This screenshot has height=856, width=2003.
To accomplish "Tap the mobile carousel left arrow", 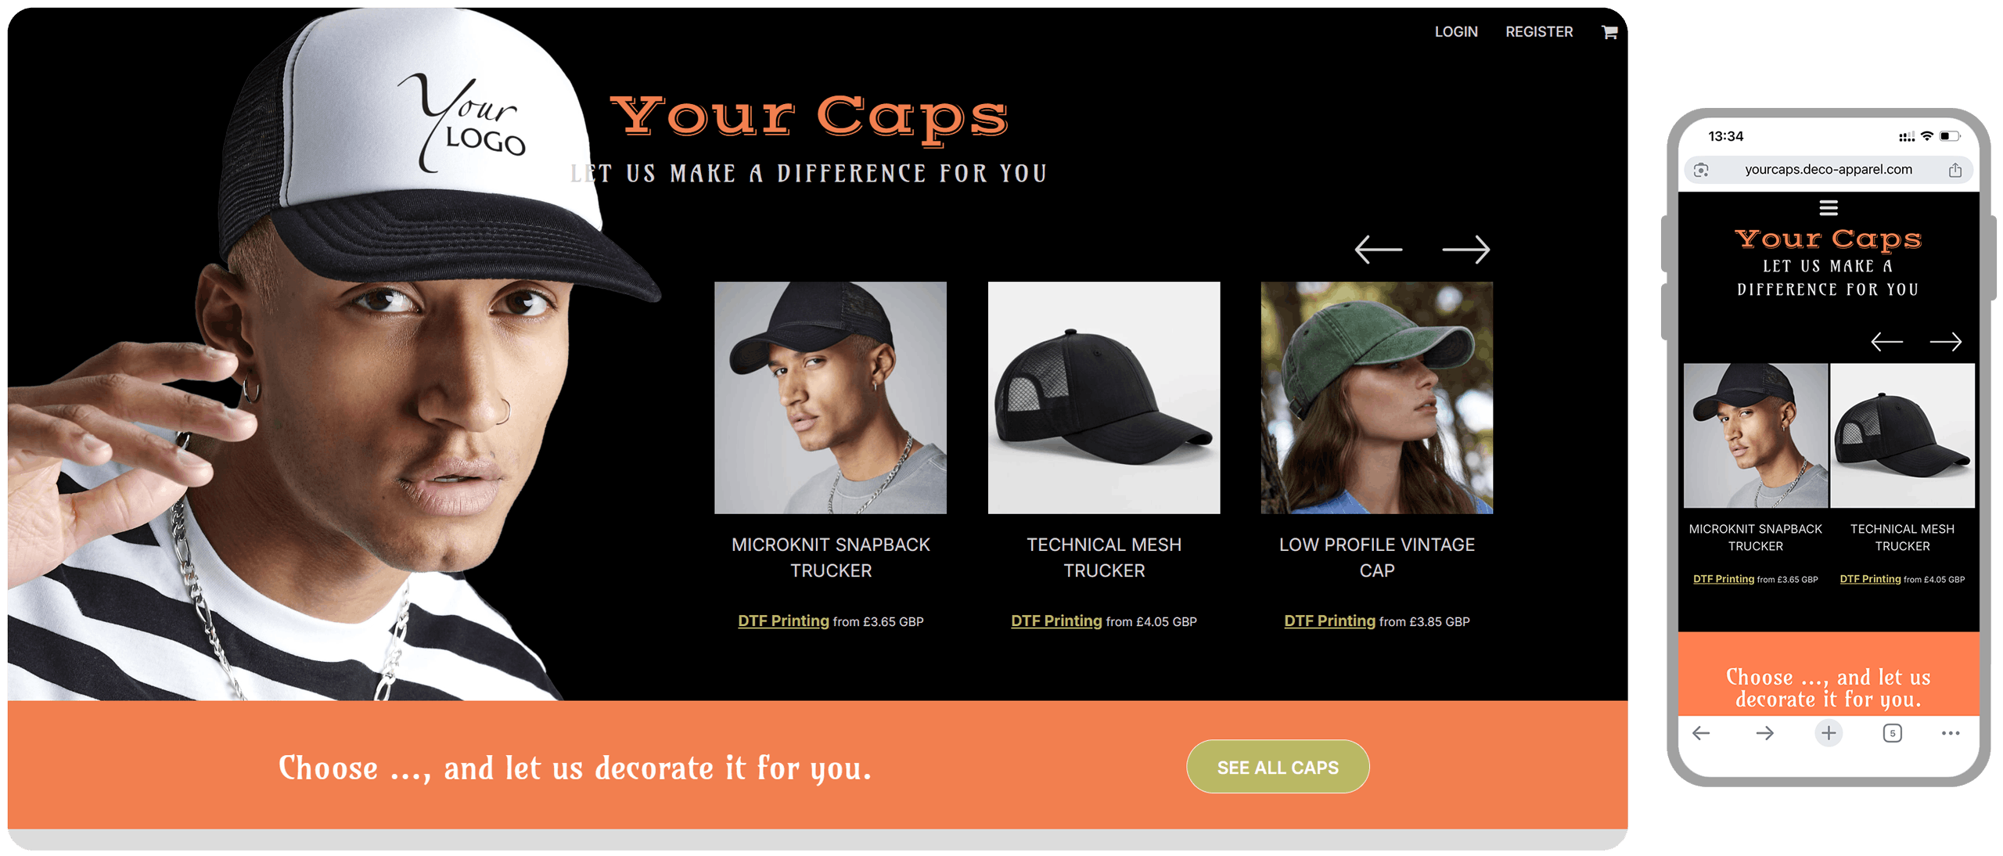I will [1886, 342].
